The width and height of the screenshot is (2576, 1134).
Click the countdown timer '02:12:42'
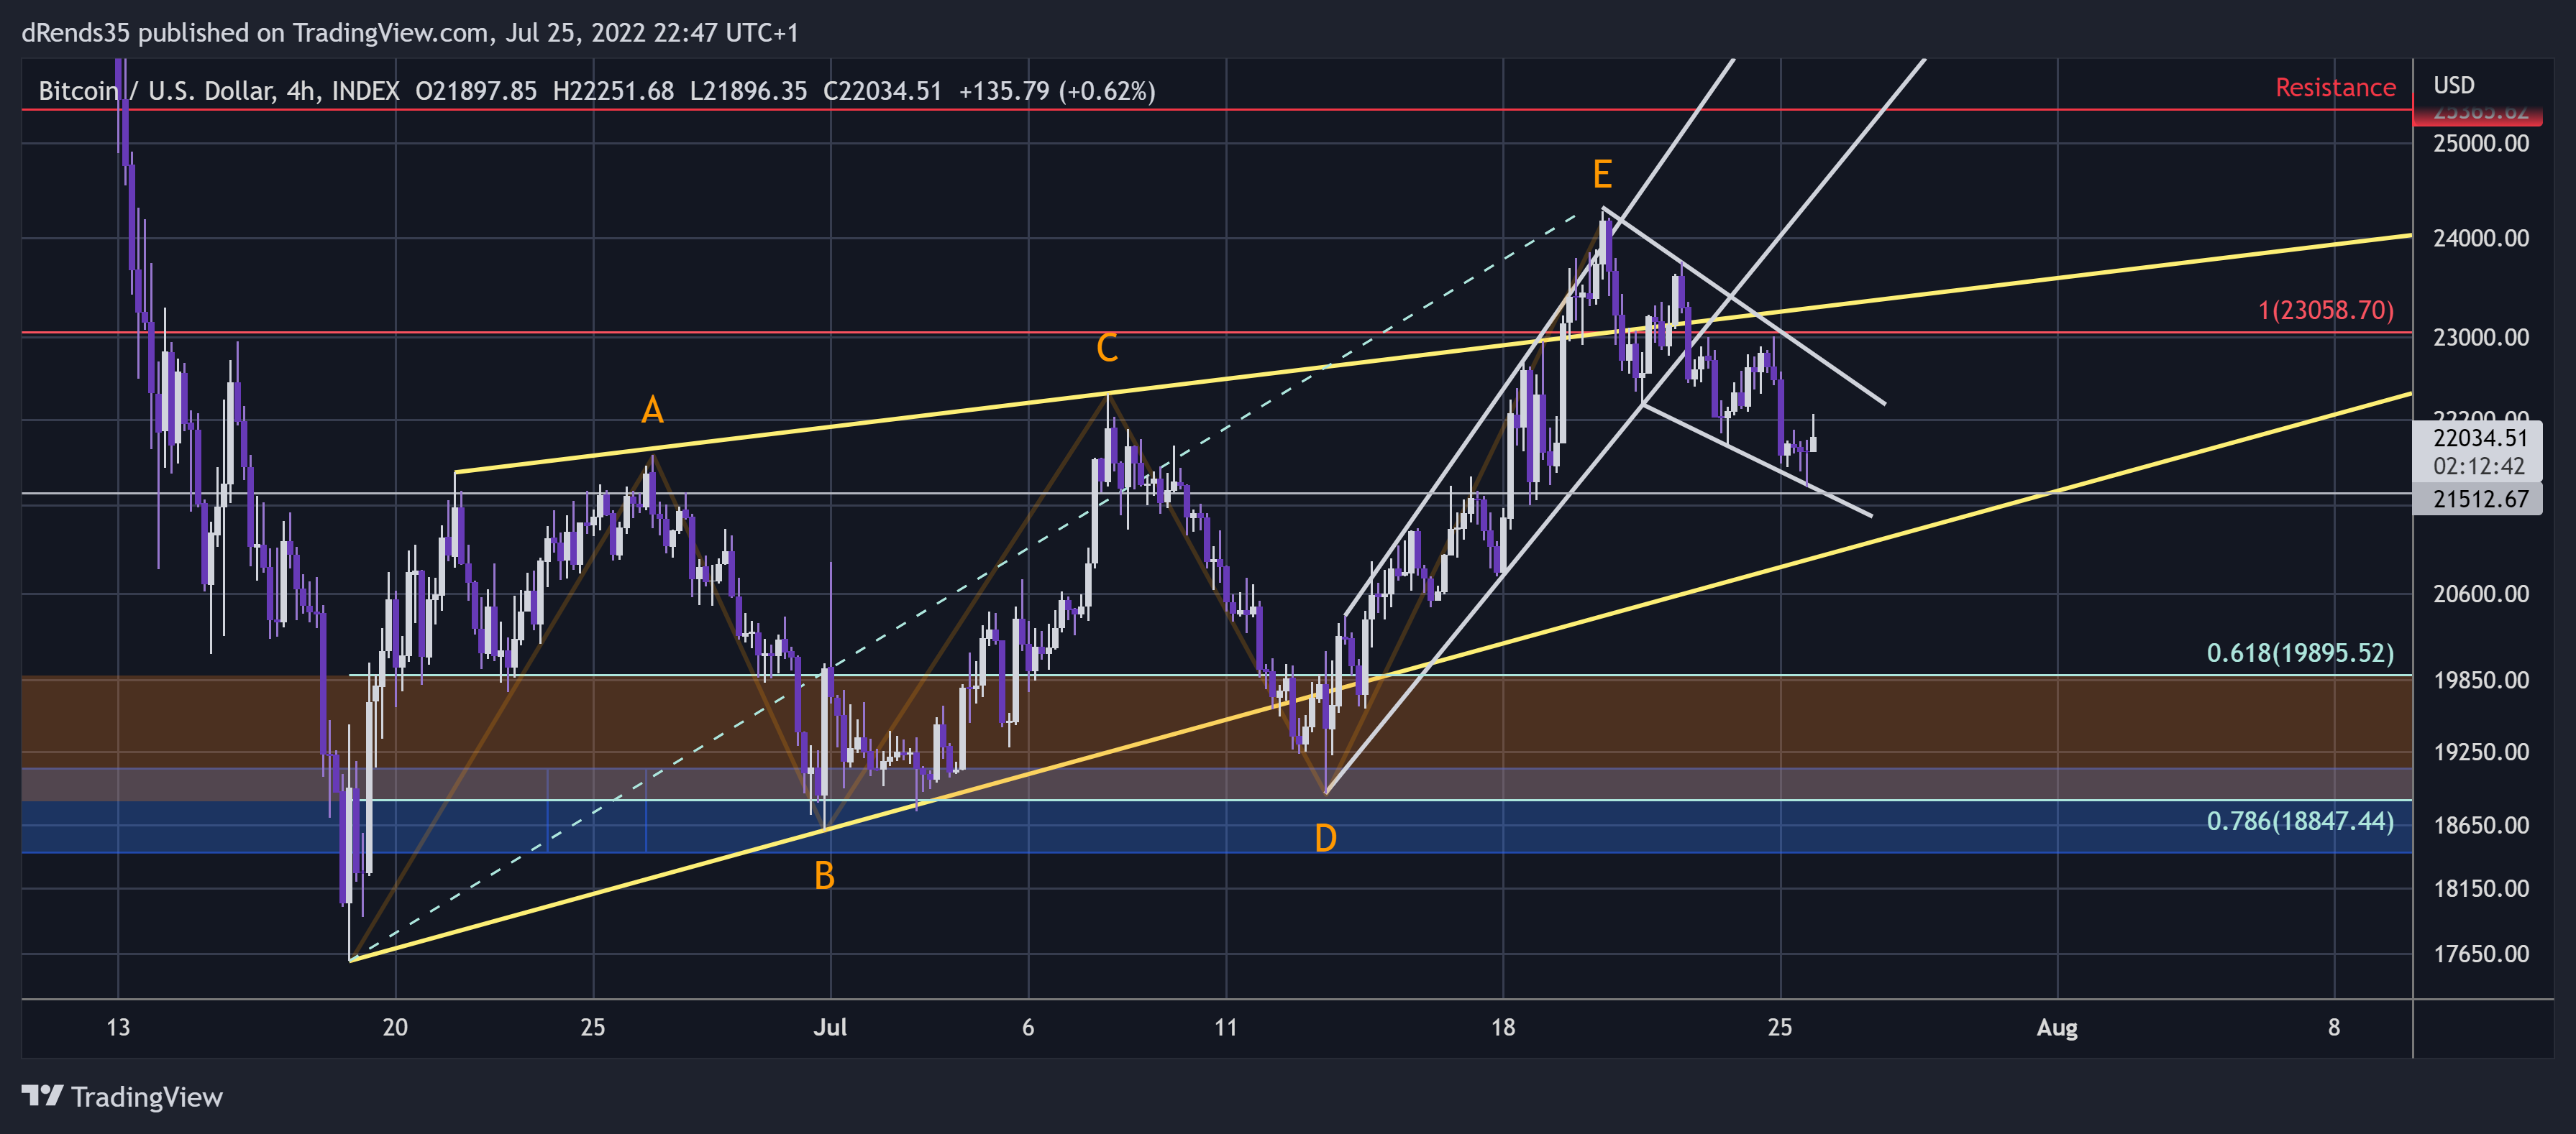tap(2479, 466)
